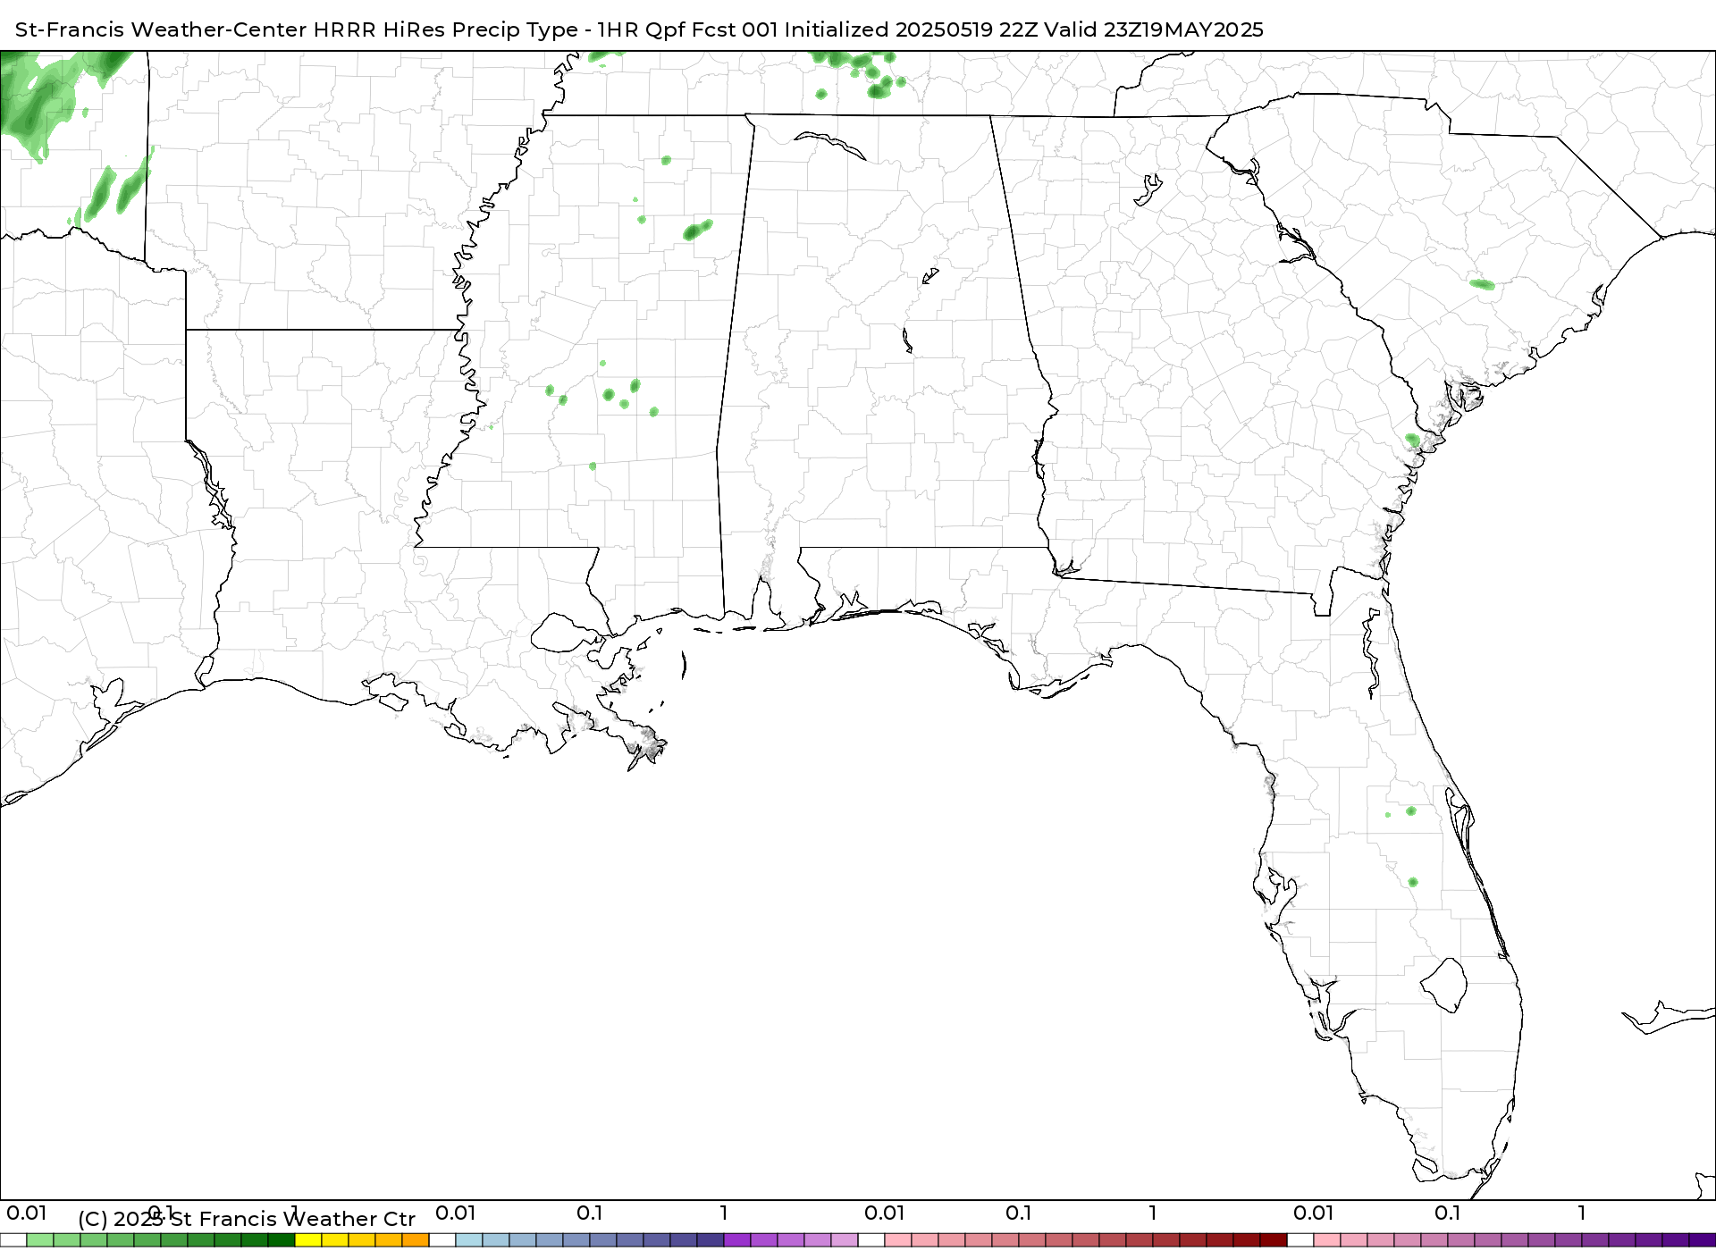Viewport: 1716px width, 1251px height.
Task: Click the 1 label above the blue-purple boundary
Action: coord(724,1213)
